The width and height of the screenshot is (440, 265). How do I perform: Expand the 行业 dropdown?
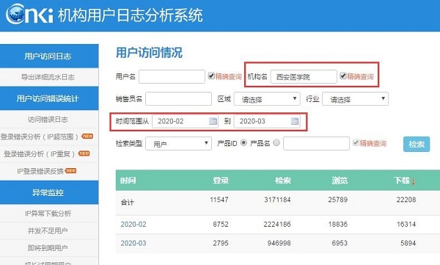[355, 99]
